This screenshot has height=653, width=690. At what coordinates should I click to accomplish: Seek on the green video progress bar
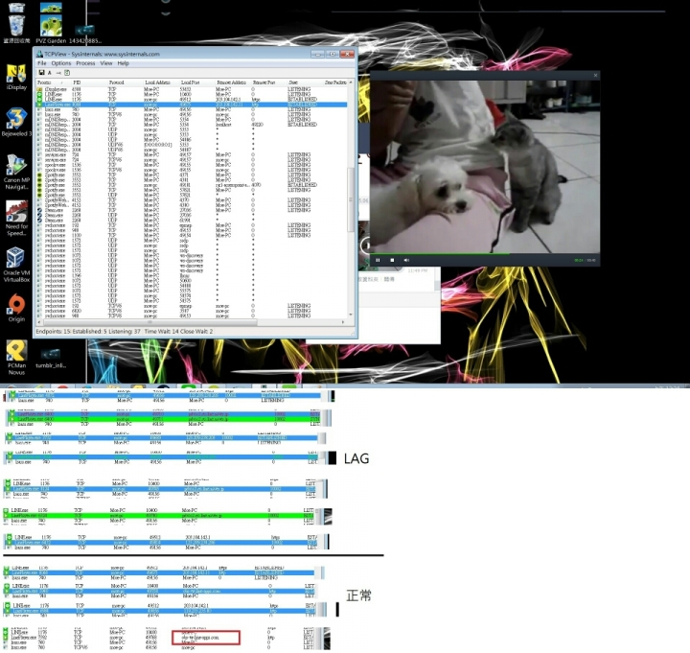point(440,254)
